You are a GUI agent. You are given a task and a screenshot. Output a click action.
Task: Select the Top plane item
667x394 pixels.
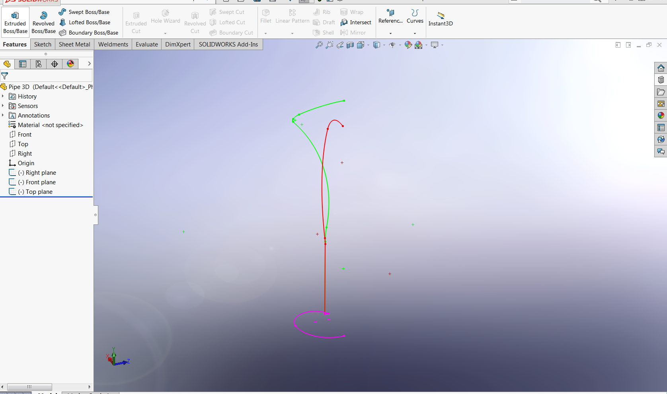pyautogui.click(x=19, y=144)
